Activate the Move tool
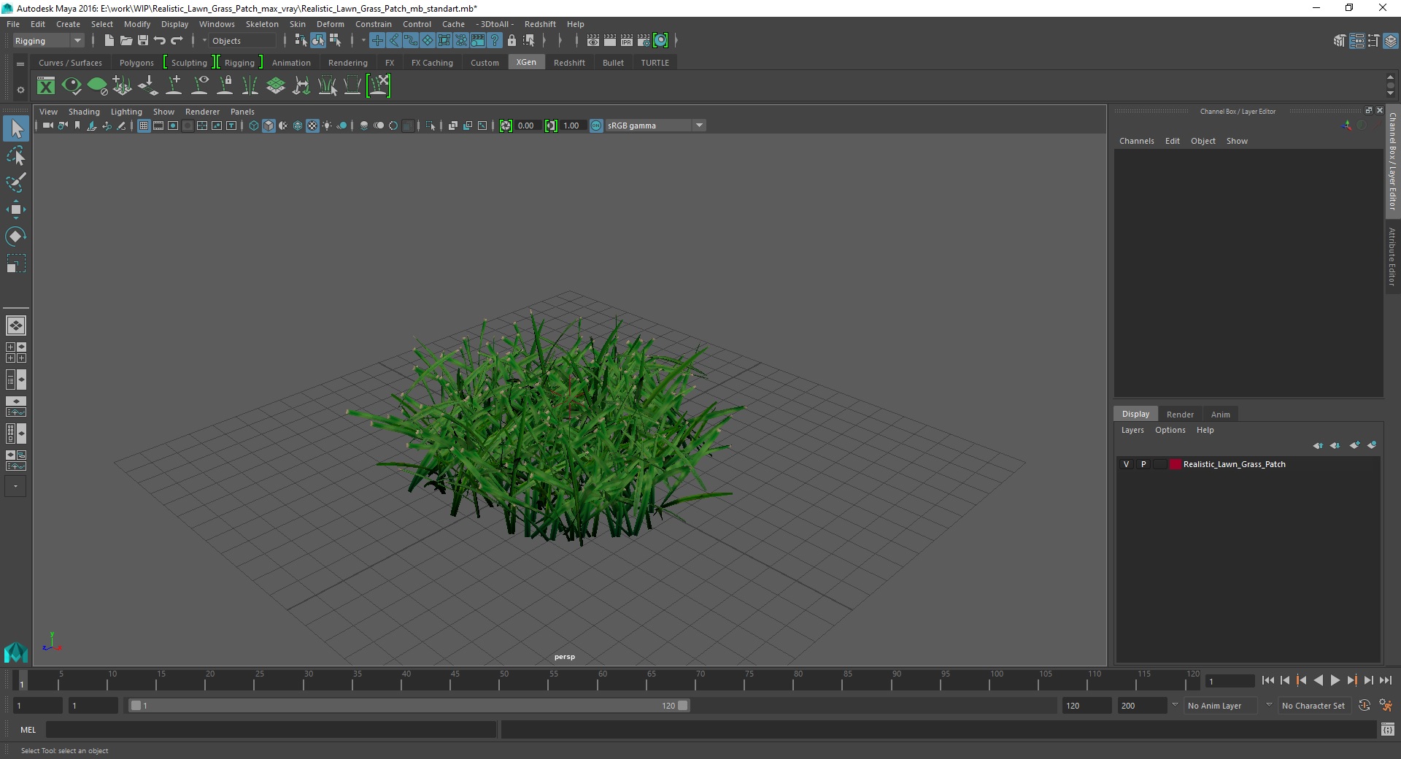 point(16,209)
